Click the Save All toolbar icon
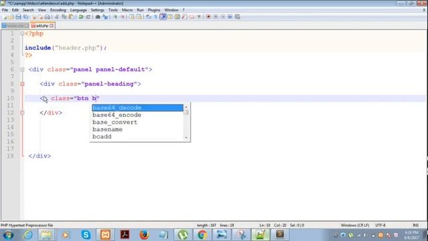 coord(25,17)
